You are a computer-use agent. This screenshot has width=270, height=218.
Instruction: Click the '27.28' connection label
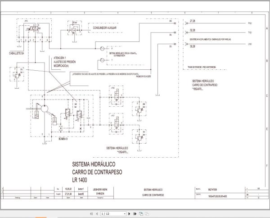point(193,21)
